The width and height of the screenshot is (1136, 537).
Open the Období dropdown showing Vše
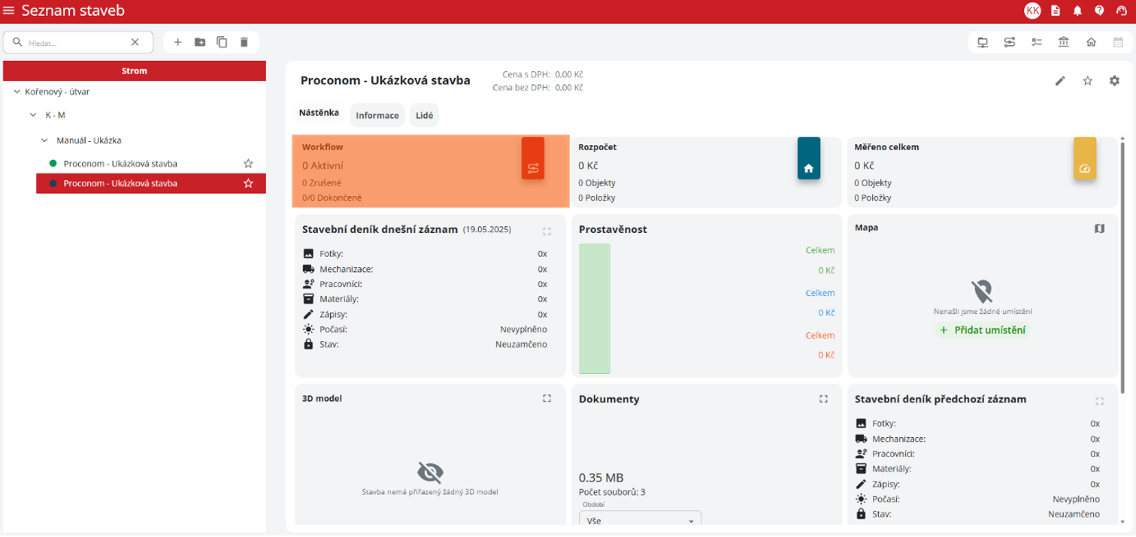(x=641, y=520)
